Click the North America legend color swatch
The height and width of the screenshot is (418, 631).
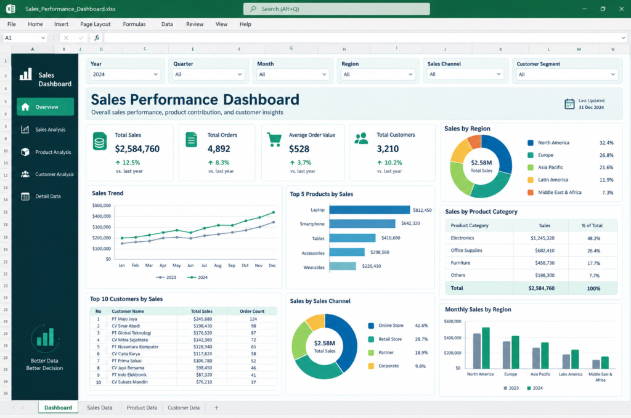pyautogui.click(x=531, y=143)
